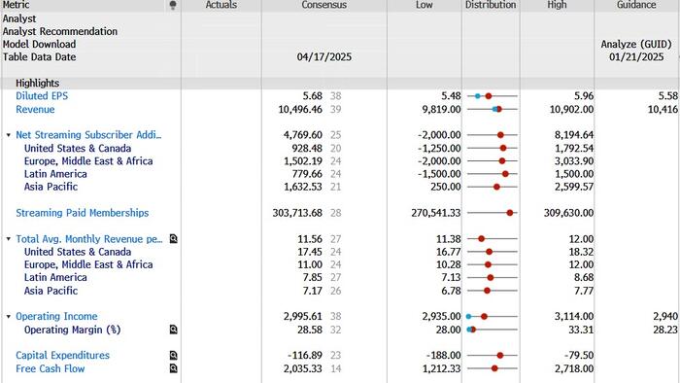680x383 pixels.
Task: Click the guidance date 01/21/2025
Action: point(636,56)
